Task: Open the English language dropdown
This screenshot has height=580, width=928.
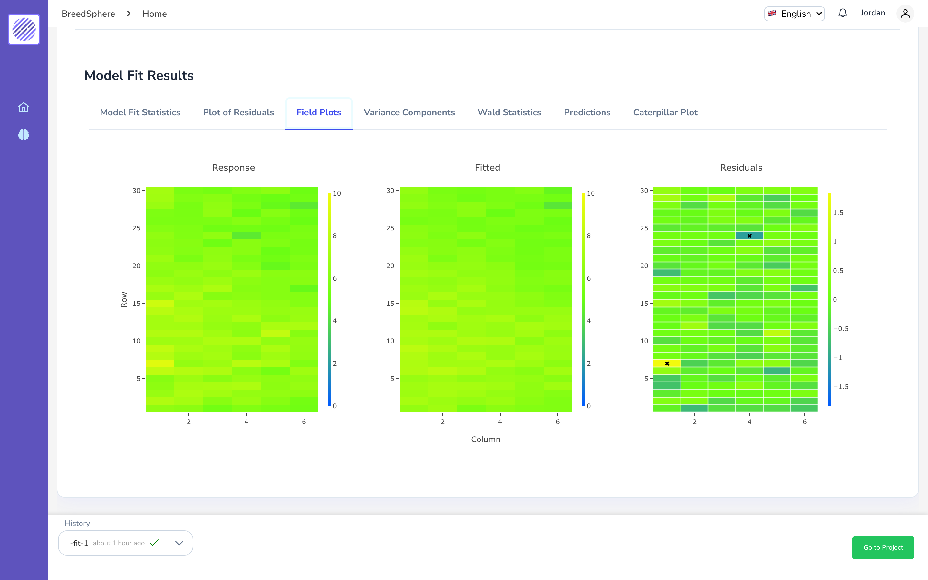Action: [794, 14]
